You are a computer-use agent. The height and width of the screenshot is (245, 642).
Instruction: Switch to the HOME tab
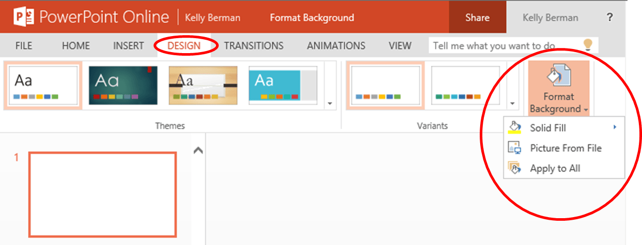point(76,45)
